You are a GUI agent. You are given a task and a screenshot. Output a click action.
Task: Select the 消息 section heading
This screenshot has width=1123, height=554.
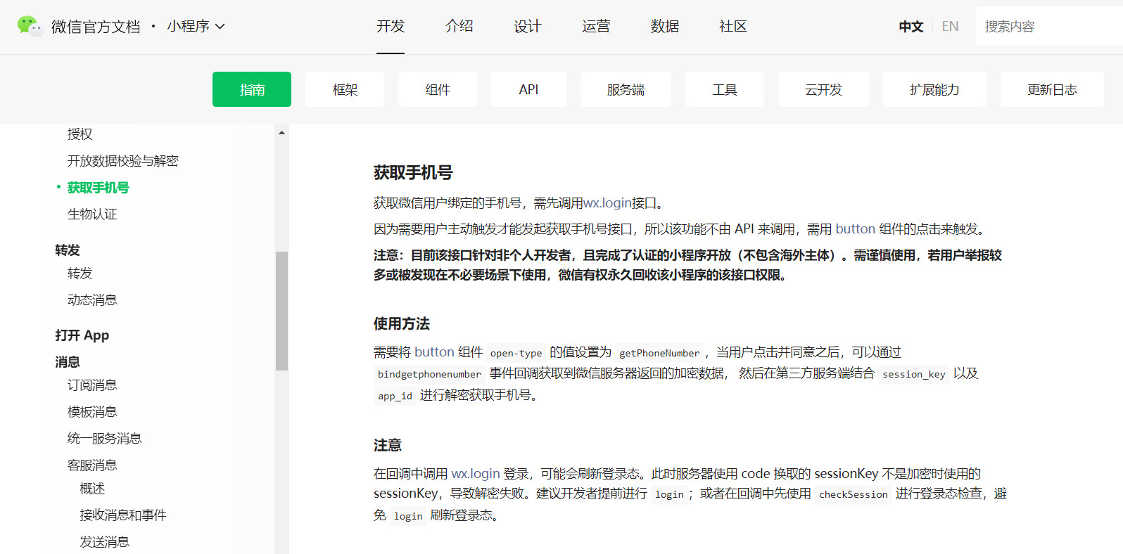(68, 362)
